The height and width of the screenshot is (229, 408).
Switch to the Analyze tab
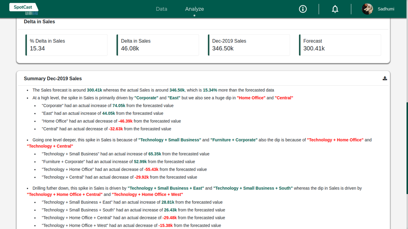tap(194, 9)
